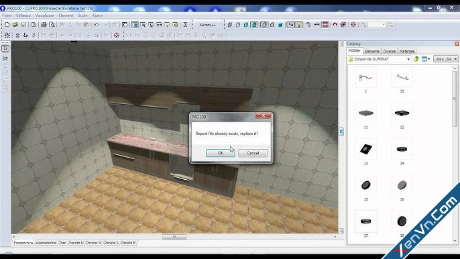Image resolution: width=460 pixels, height=259 pixels.
Task: Click the AAcom++ toolbar button
Action: point(207,25)
